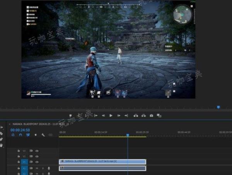Target track V3

point(24,151)
